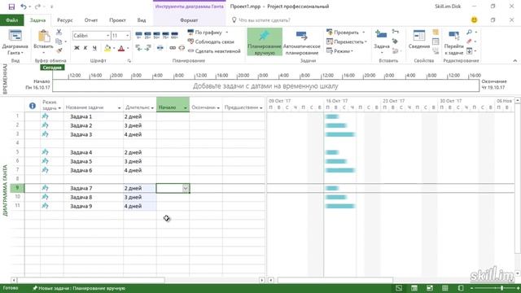Mark task 0% complete

click(x=139, y=35)
